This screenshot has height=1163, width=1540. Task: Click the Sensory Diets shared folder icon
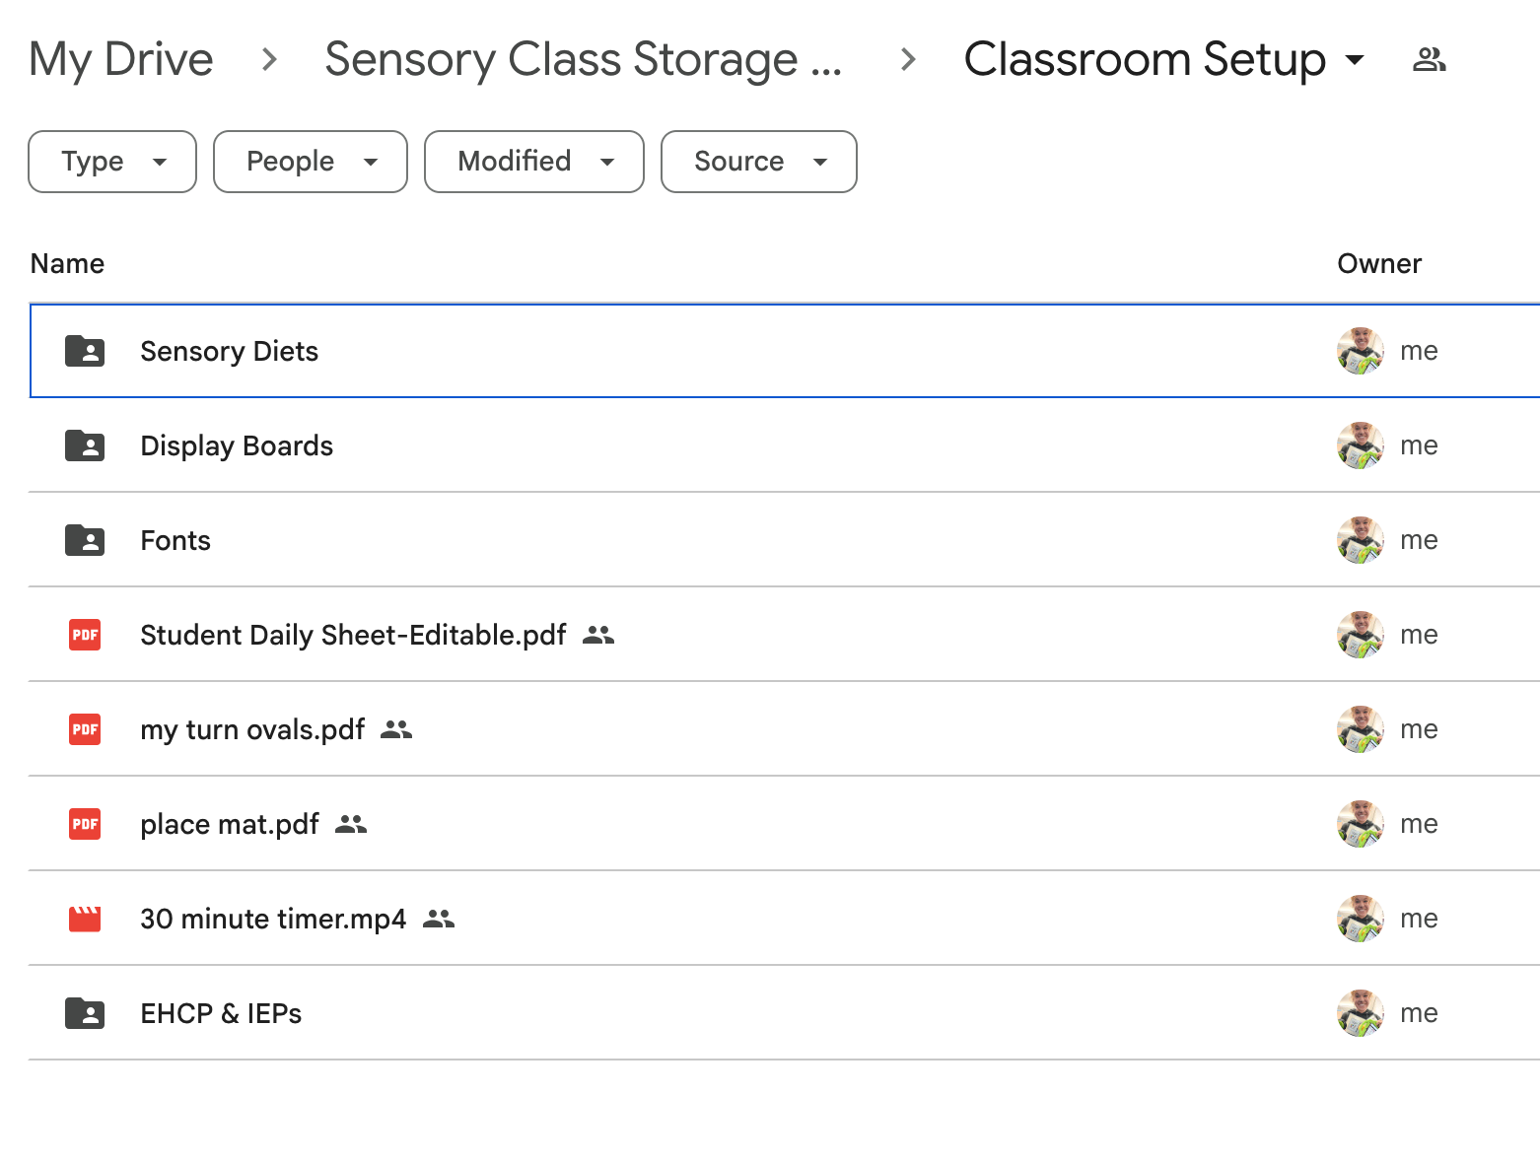pyautogui.click(x=85, y=351)
